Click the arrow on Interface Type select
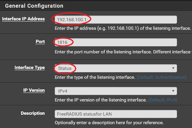The width and height of the screenshot is (192, 128). (x=173, y=68)
